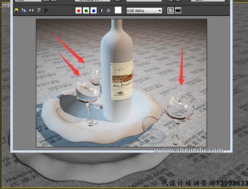Clear the render with the X icon

[x=46, y=10]
